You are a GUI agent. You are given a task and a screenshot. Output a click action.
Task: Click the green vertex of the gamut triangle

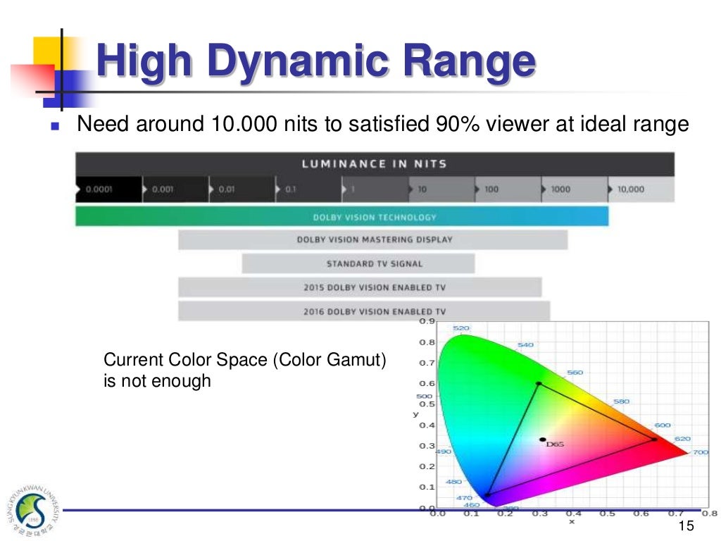(539, 383)
